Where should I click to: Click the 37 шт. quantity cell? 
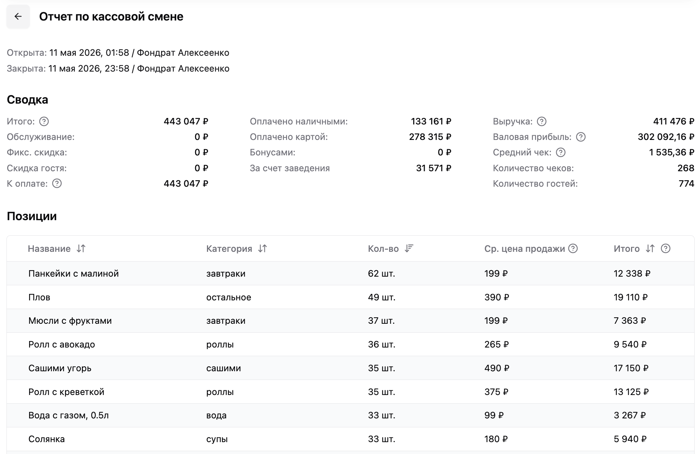[381, 321]
